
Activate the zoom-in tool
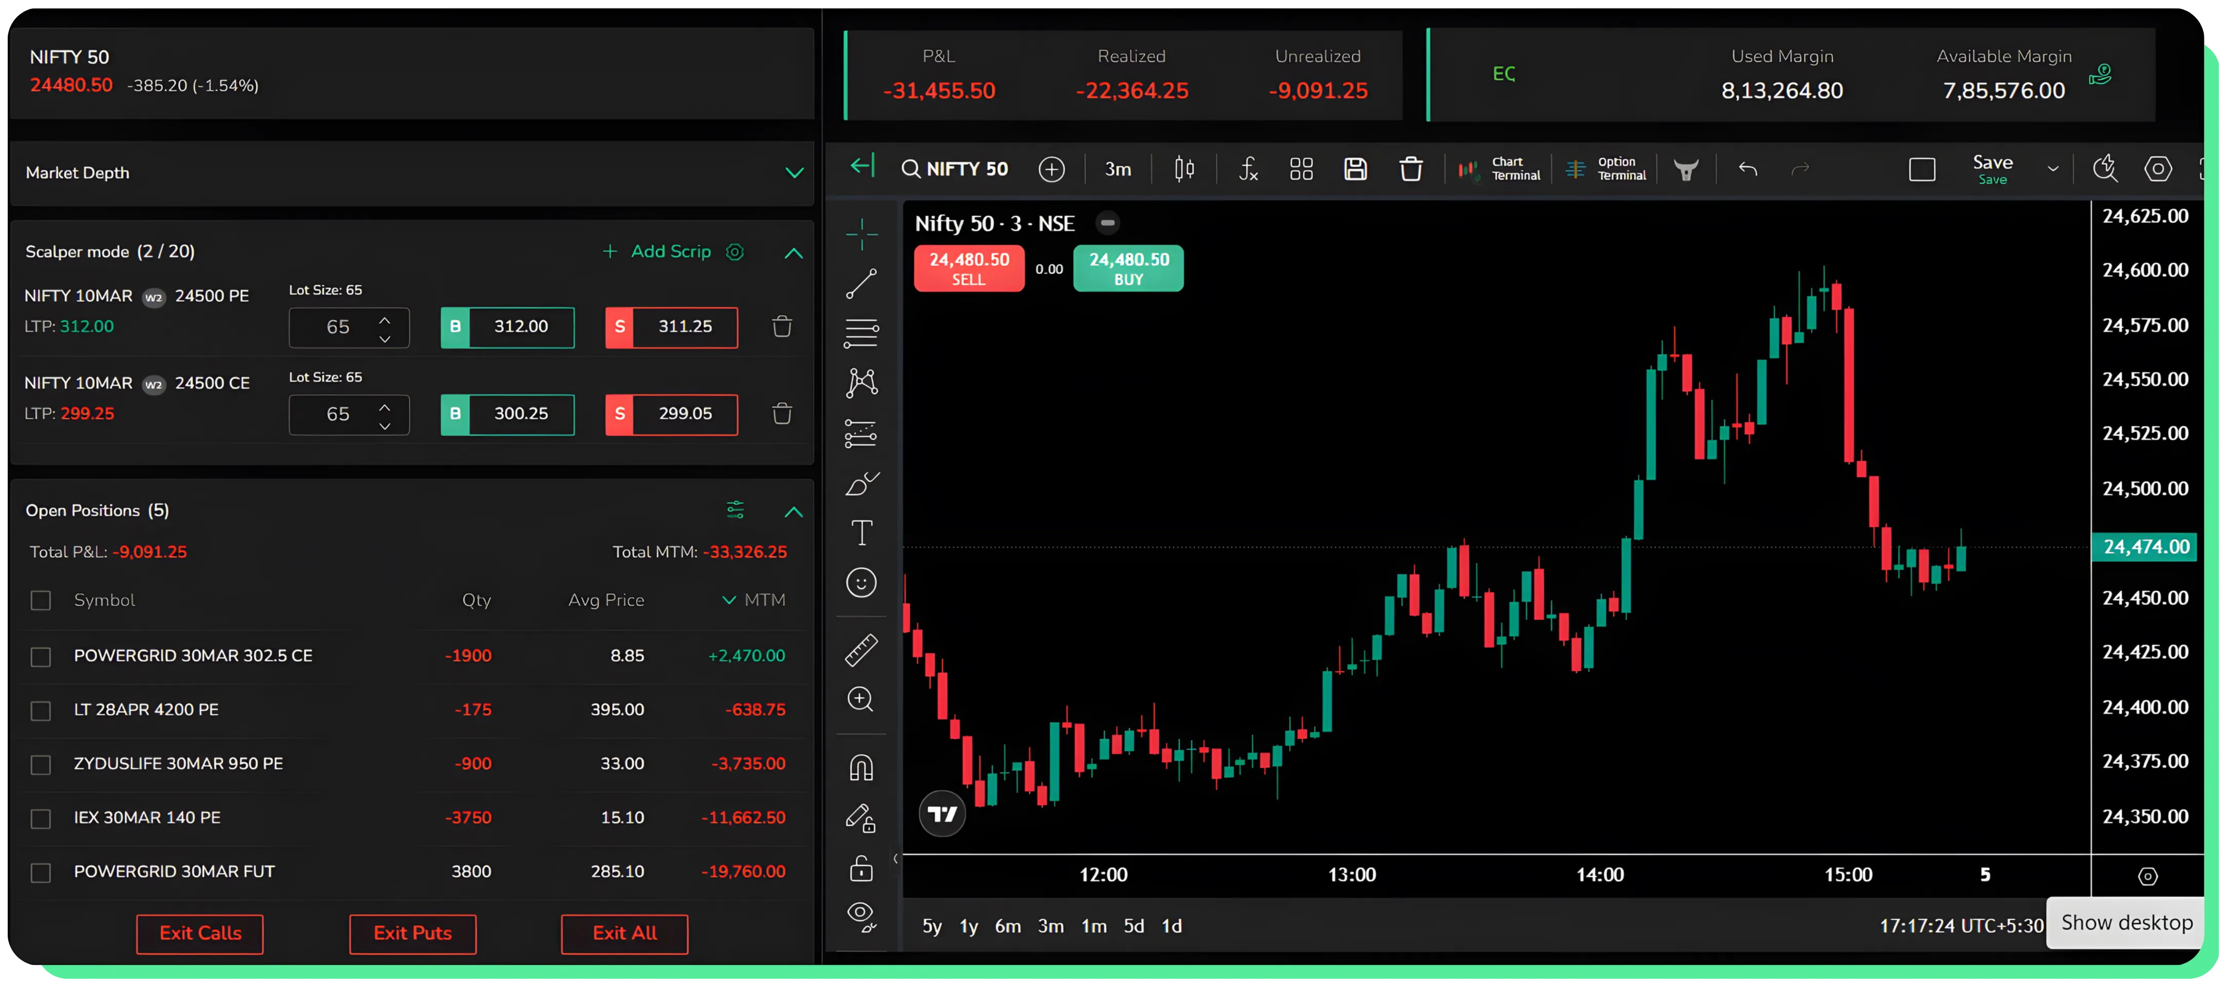point(861,700)
